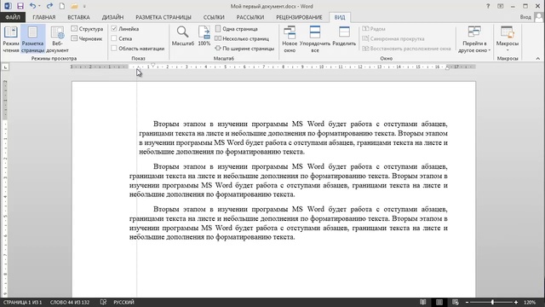Enable the Сетка gridlines checkbox
The height and width of the screenshot is (307, 545).
coord(113,38)
